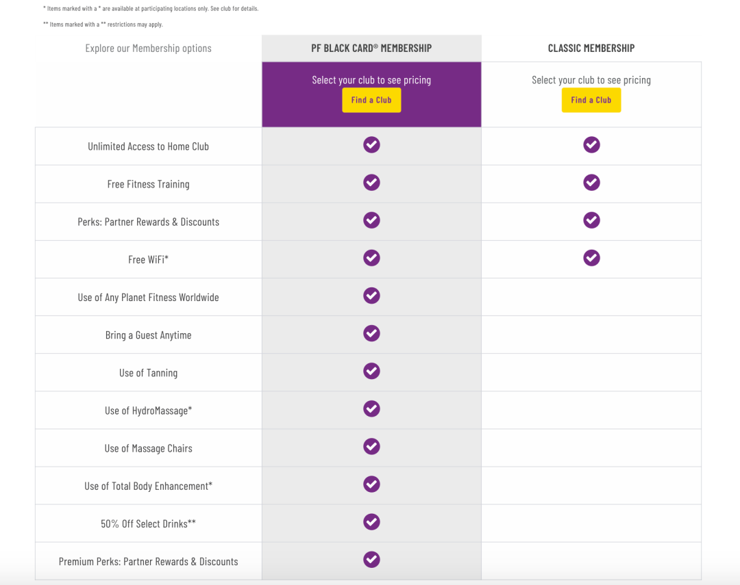Screen dimensions: 740x585
Task: Click checkmark for Use of HydroMassage
Action: pos(371,408)
